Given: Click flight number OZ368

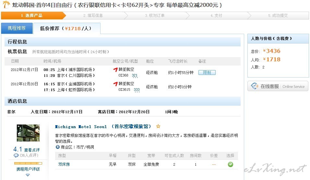Looking at the screenshot, I should click(x=123, y=75).
